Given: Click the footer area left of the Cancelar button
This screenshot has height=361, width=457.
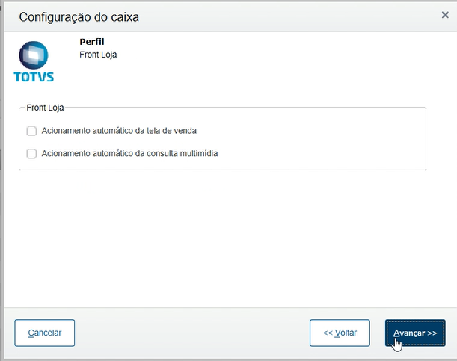Looking at the screenshot, I should tap(9, 333).
